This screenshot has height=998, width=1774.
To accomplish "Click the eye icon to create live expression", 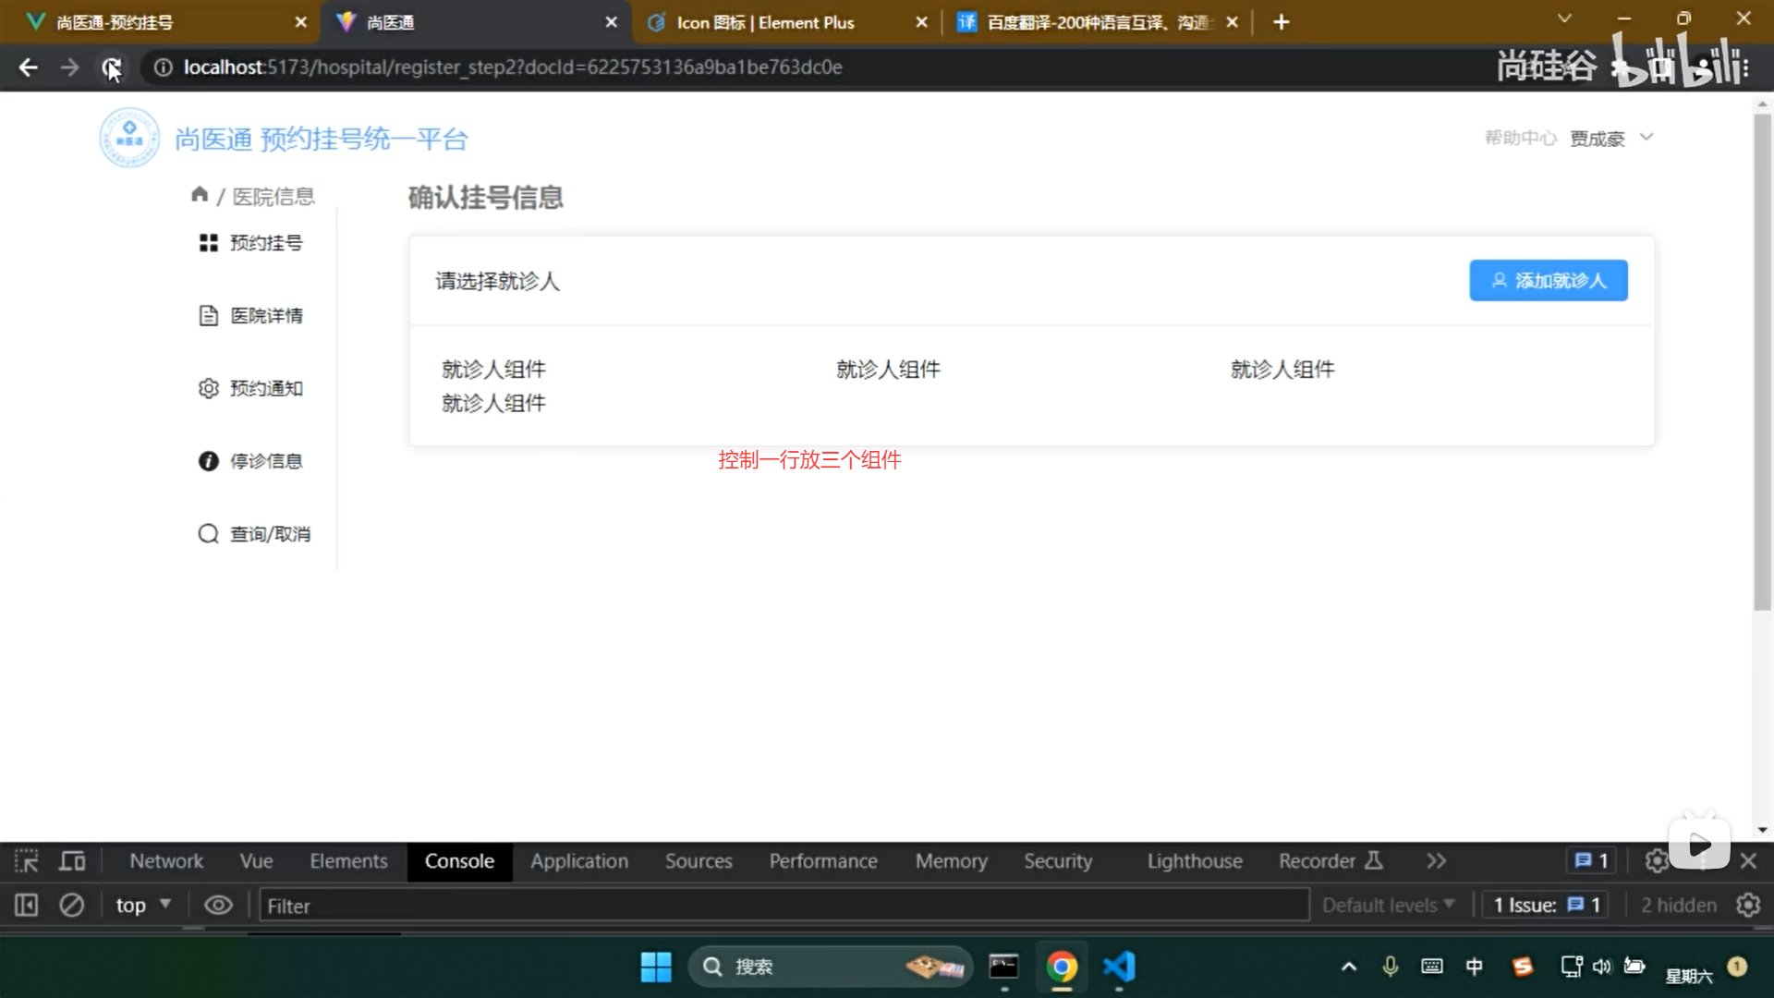I will click(218, 906).
